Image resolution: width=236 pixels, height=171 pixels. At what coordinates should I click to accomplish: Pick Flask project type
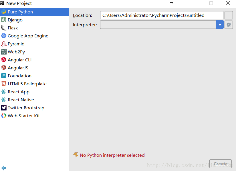(35, 28)
